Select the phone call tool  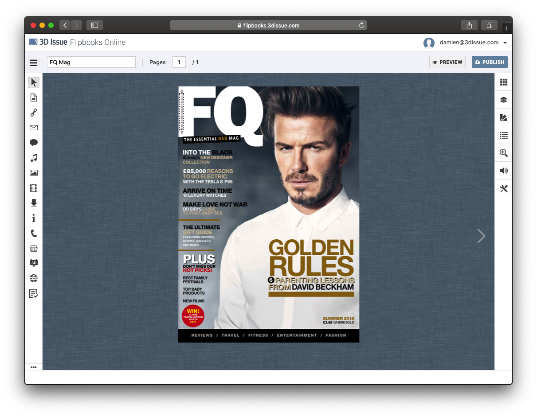pos(34,233)
